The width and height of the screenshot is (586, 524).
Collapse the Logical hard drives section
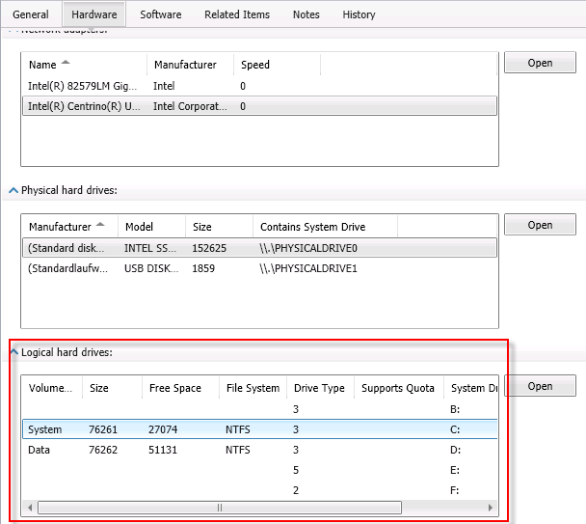coord(13,352)
